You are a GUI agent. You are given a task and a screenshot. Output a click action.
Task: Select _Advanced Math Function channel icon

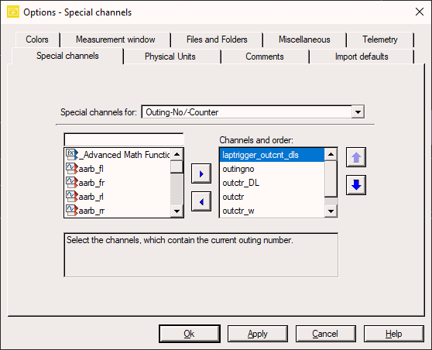72,155
